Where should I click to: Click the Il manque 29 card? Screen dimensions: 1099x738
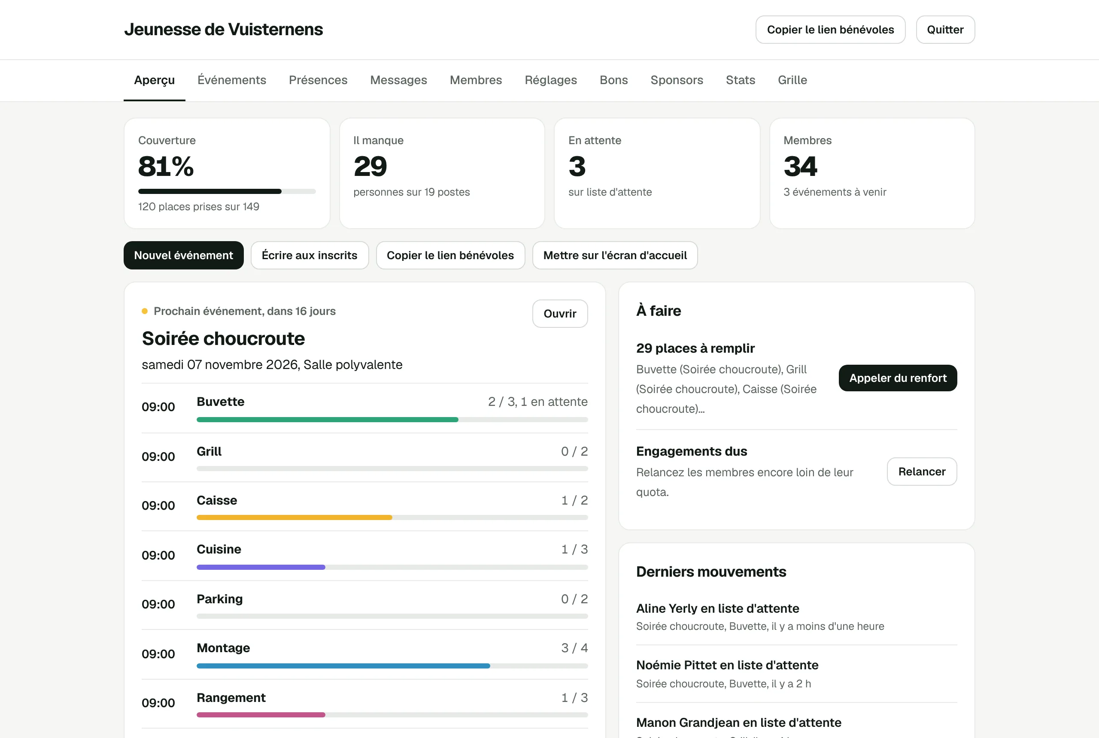(442, 173)
